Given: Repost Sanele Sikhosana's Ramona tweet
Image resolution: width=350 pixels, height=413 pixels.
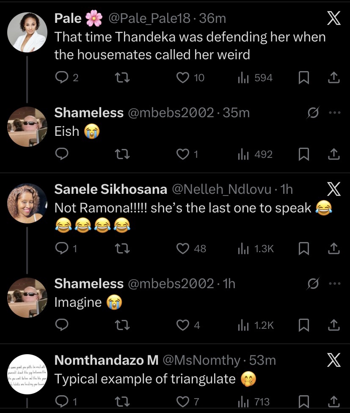Looking at the screenshot, I should point(123,249).
